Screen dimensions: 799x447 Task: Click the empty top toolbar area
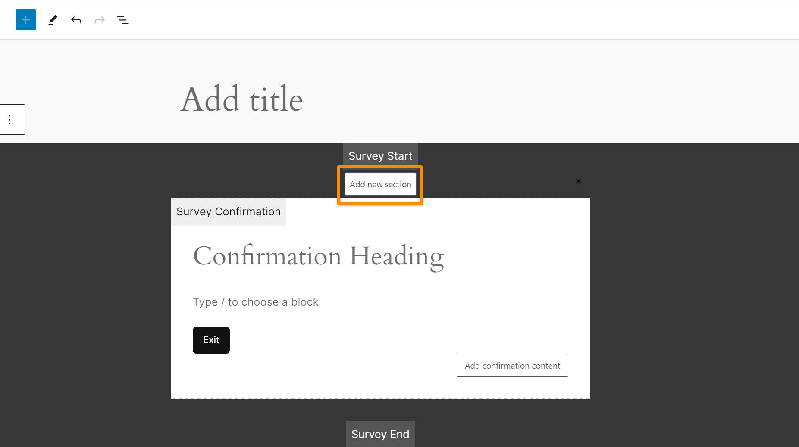pyautogui.click(x=431, y=20)
